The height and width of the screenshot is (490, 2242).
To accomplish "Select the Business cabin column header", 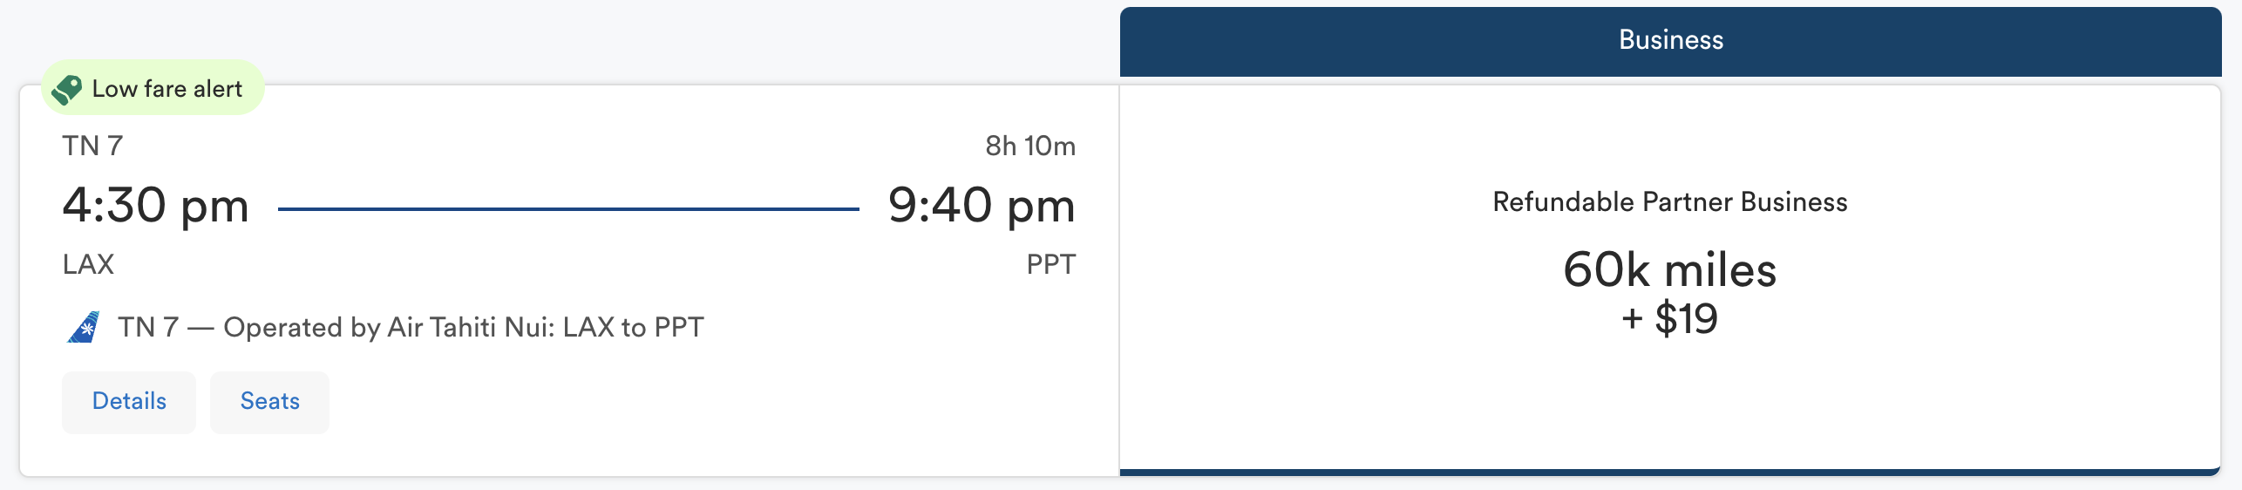I will pos(1670,41).
